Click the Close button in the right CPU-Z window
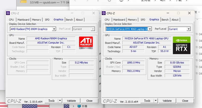The width and height of the screenshot is (202, 108). [x=185, y=101]
